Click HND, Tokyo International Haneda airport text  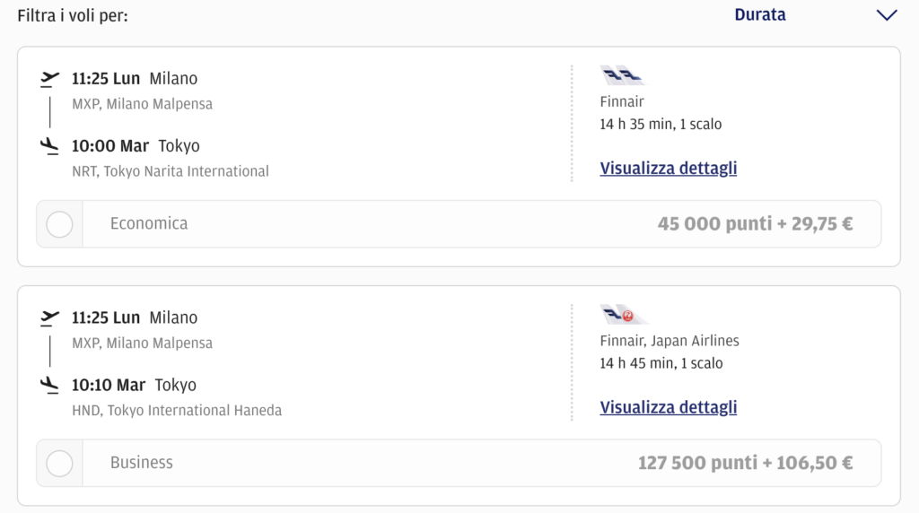coord(177,410)
